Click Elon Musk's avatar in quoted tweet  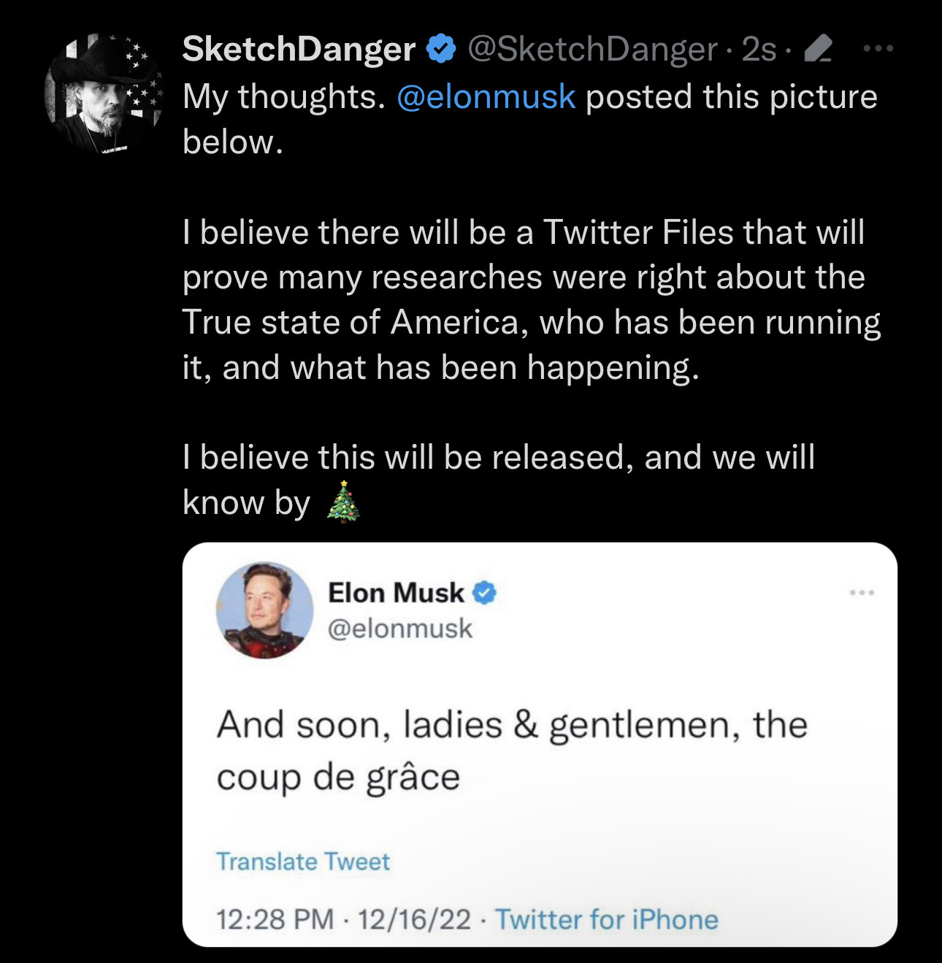264,610
